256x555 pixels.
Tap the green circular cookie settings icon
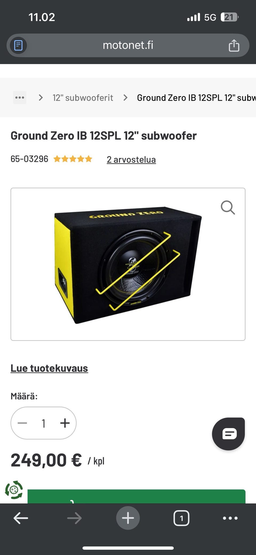pos(14,490)
